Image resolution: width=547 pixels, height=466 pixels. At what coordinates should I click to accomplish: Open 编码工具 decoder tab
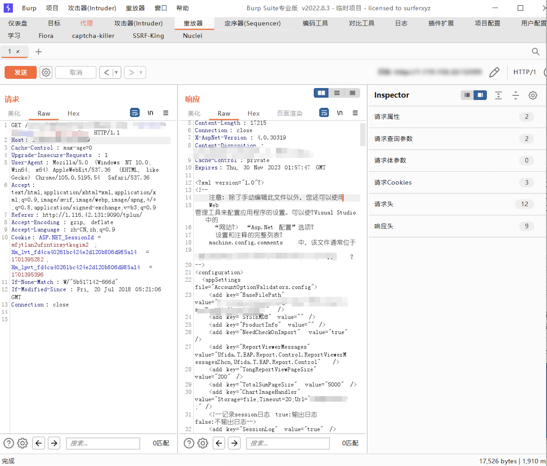point(315,23)
